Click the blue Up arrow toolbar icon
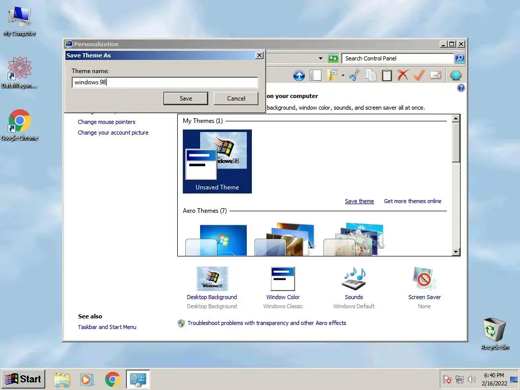 (299, 75)
